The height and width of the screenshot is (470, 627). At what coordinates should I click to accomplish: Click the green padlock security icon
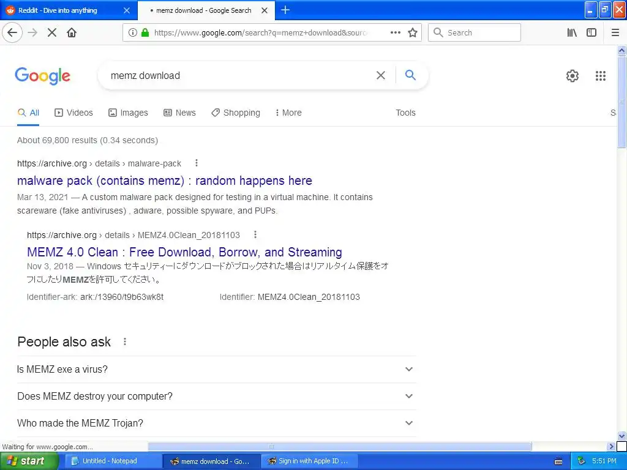(x=145, y=32)
